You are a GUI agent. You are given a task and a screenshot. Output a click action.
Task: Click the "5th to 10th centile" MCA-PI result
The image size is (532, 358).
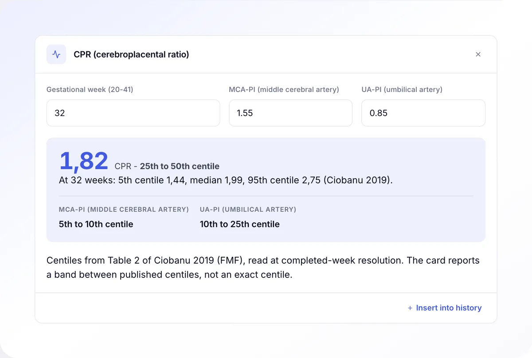(x=96, y=224)
